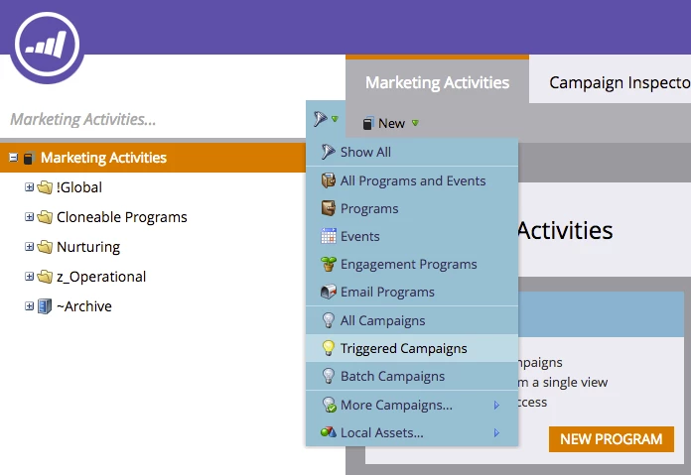Expand the ~Archive node
The height and width of the screenshot is (475, 691).
(29, 306)
